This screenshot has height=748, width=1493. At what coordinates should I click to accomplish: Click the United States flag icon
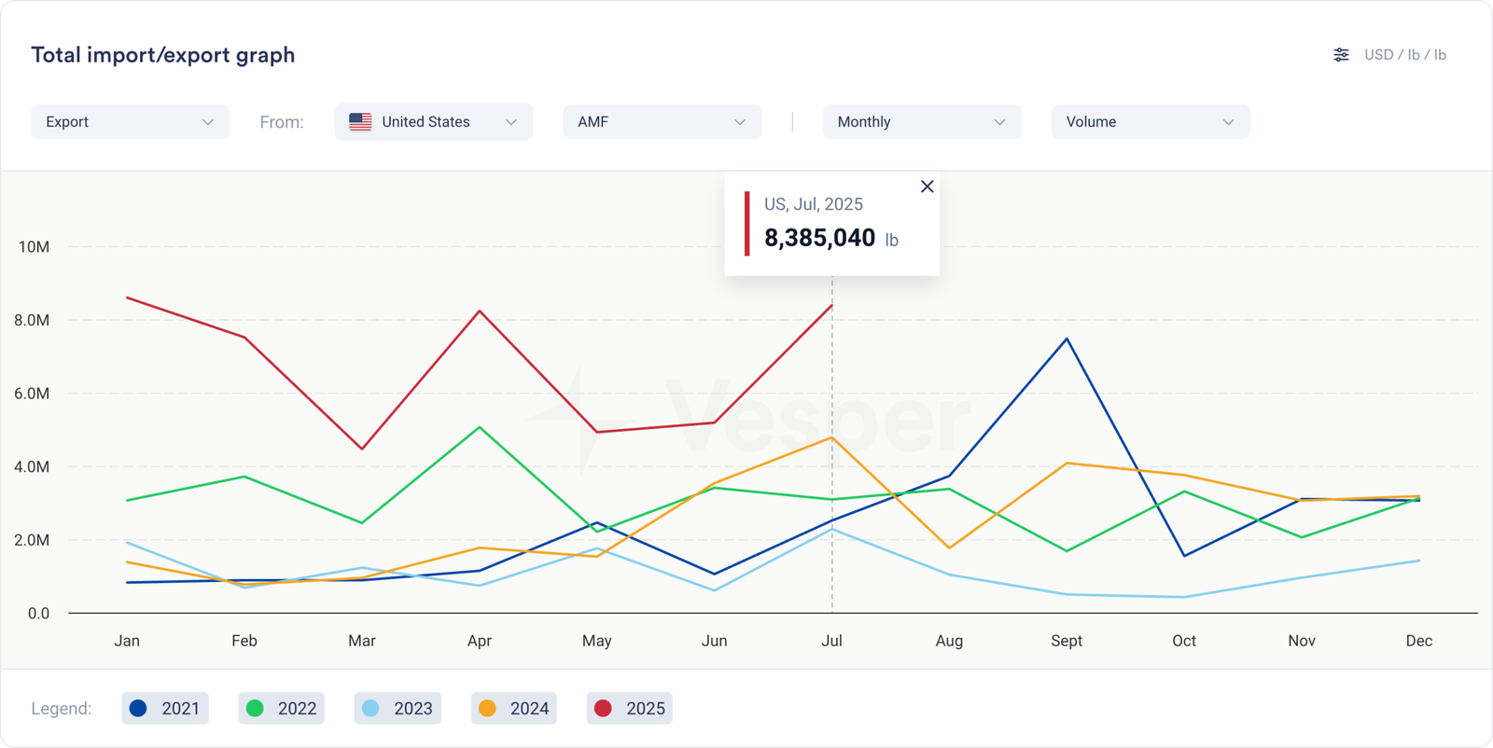coord(360,122)
